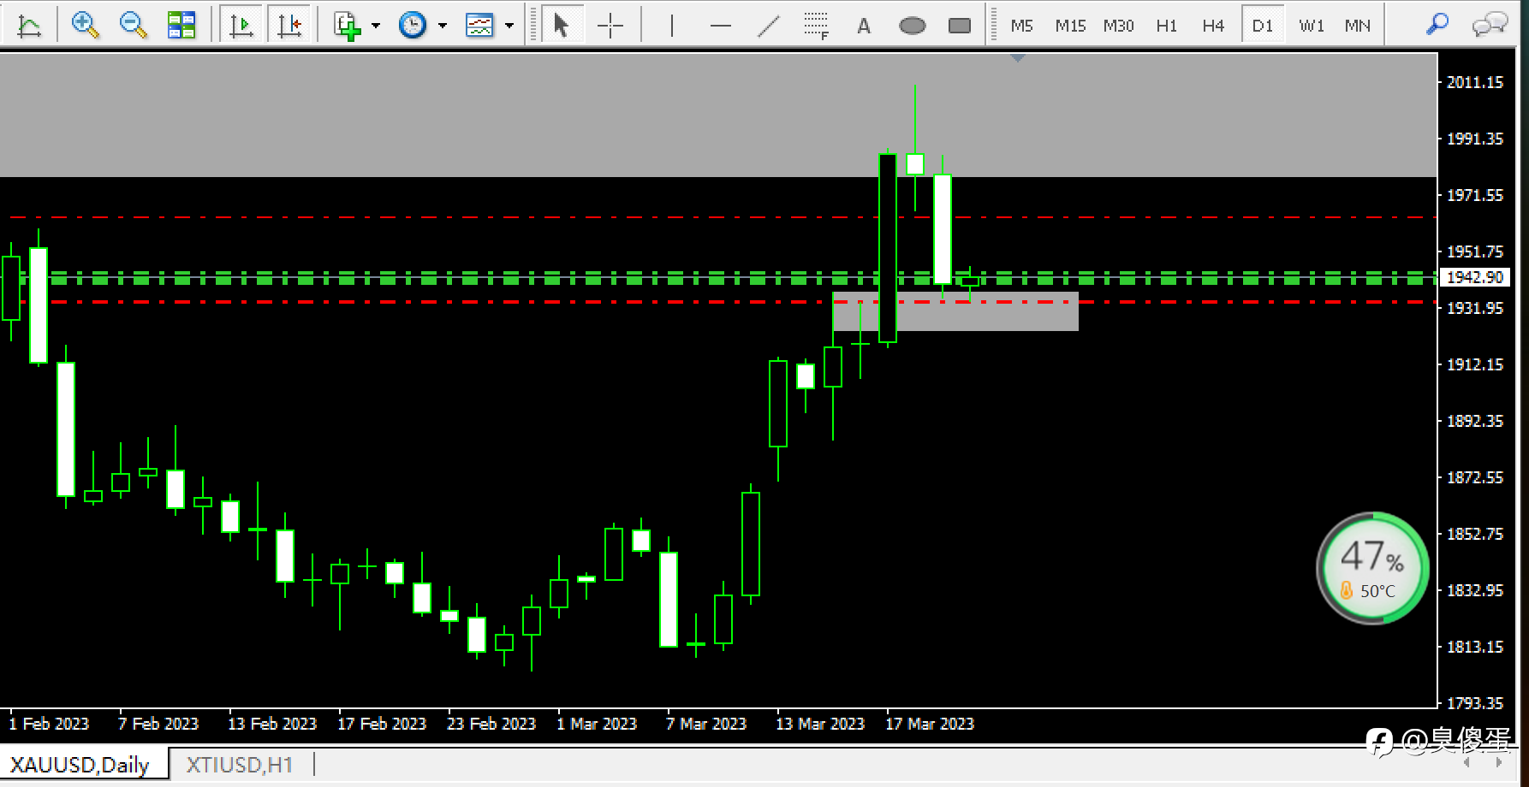Click the 1971.55 price scale value

1474,195
